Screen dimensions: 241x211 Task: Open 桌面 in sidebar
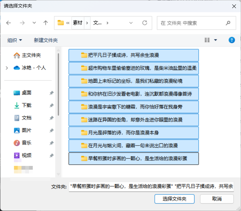[x=23, y=93]
